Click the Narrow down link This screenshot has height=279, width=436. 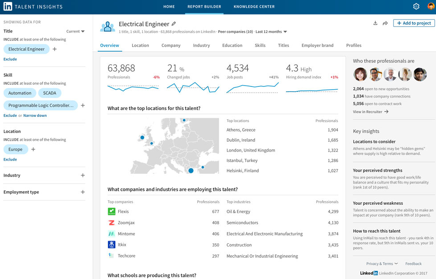(x=35, y=115)
